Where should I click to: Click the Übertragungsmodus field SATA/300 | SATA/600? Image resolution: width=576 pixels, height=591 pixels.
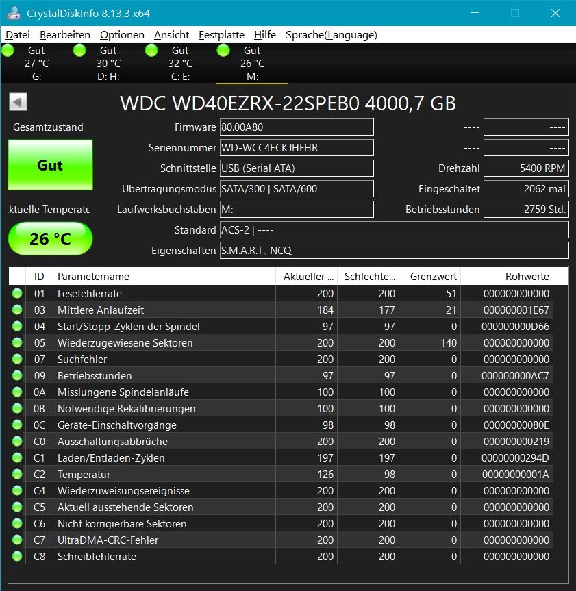pos(297,188)
